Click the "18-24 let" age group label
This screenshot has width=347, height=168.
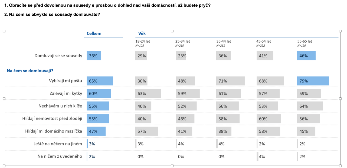(x=143, y=41)
